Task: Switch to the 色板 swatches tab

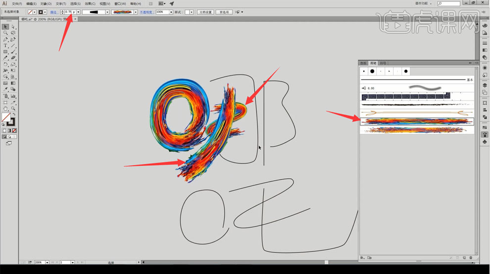Action: click(363, 63)
